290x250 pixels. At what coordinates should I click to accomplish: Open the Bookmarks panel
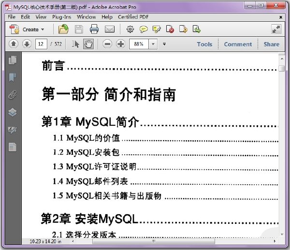(x=13, y=77)
